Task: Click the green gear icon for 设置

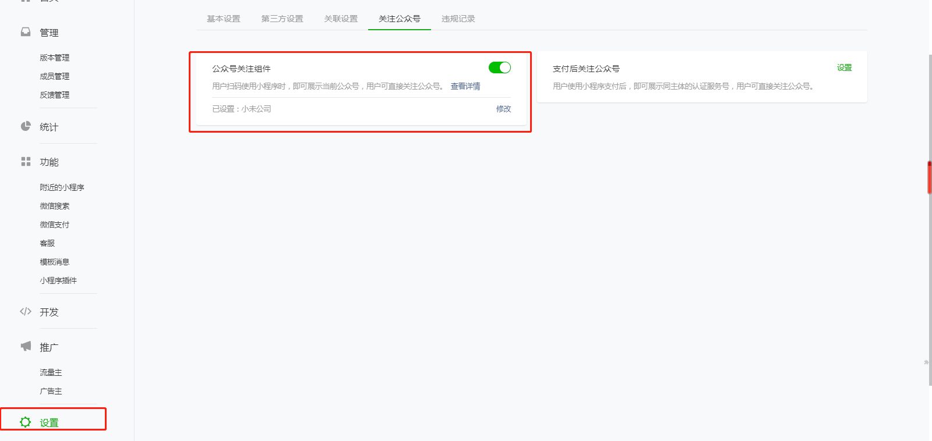Action: click(x=25, y=422)
